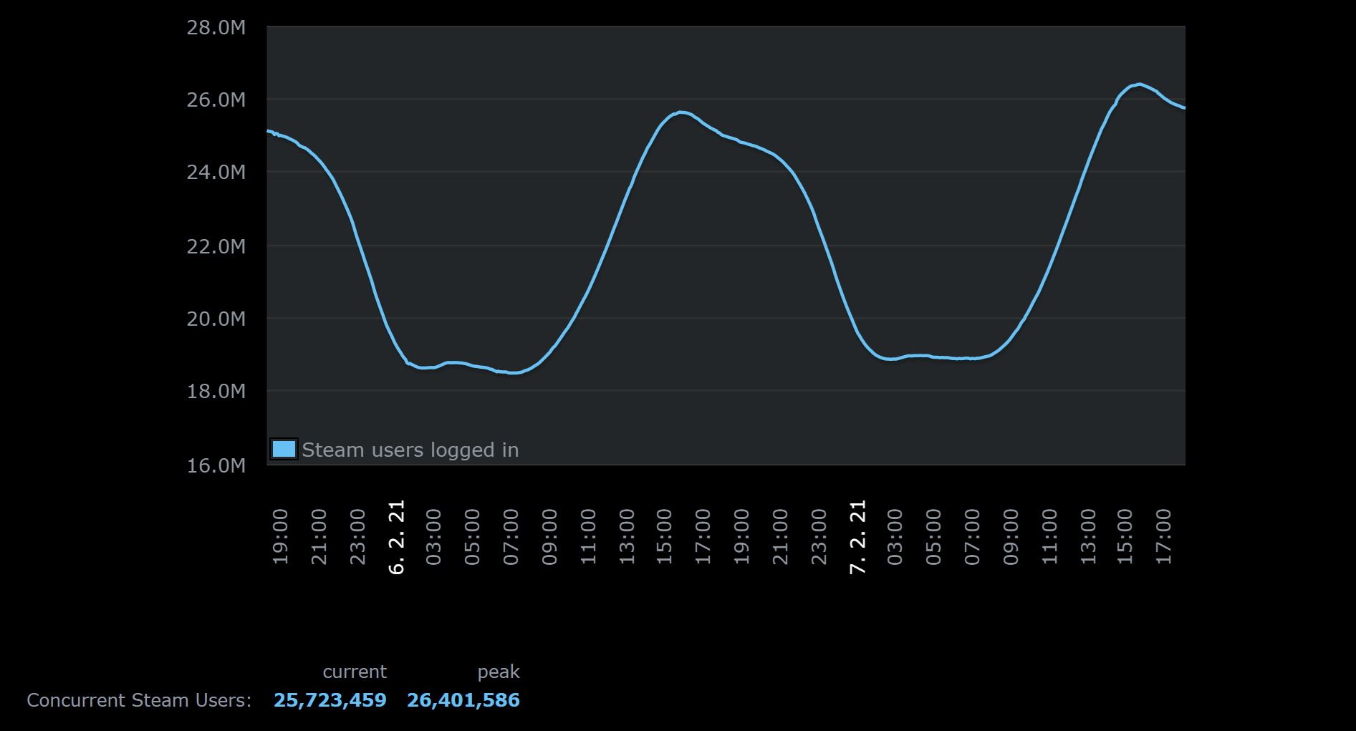This screenshot has width=1356, height=731.
Task: Click the 'Steam users logged in' legend label
Action: click(410, 450)
